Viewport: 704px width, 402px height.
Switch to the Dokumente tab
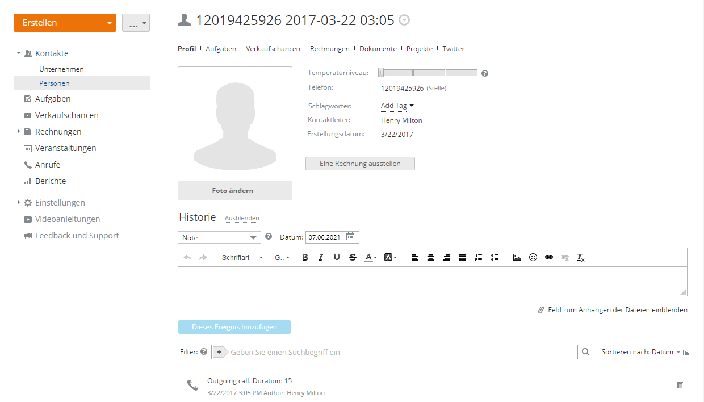[x=378, y=49]
